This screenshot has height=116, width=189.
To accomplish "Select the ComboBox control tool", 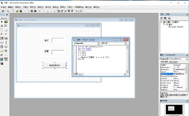I will 2,38.
